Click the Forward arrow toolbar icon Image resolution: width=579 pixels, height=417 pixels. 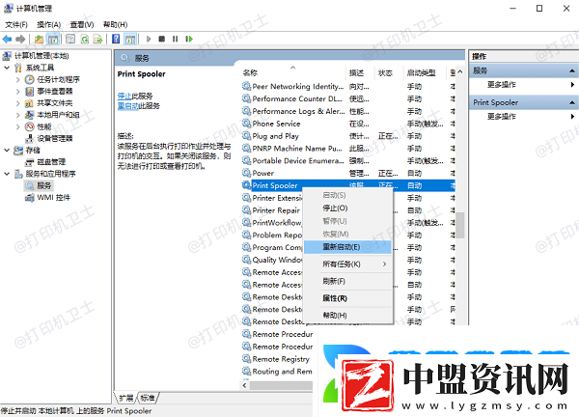(x=20, y=39)
